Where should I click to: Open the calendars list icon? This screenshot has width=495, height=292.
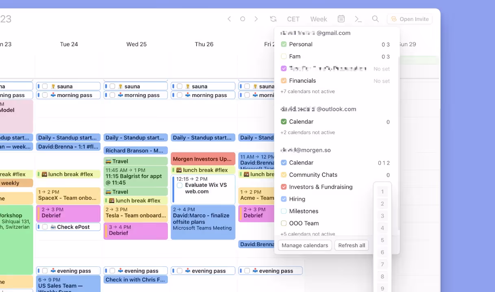(x=341, y=19)
